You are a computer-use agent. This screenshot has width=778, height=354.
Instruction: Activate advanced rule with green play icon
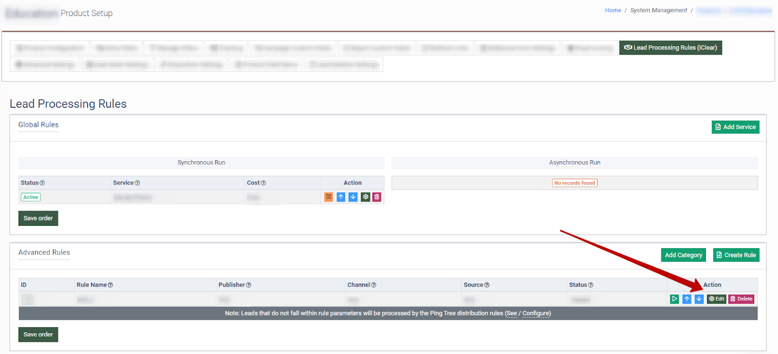(x=674, y=299)
